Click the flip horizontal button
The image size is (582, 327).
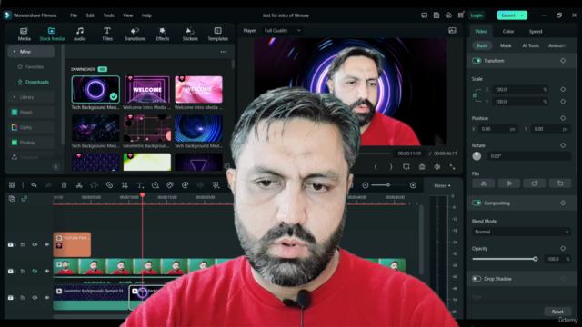click(483, 183)
